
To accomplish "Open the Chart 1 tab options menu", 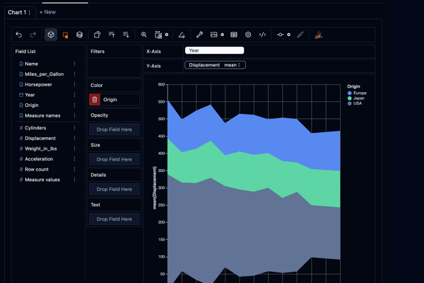I will pyautogui.click(x=30, y=13).
